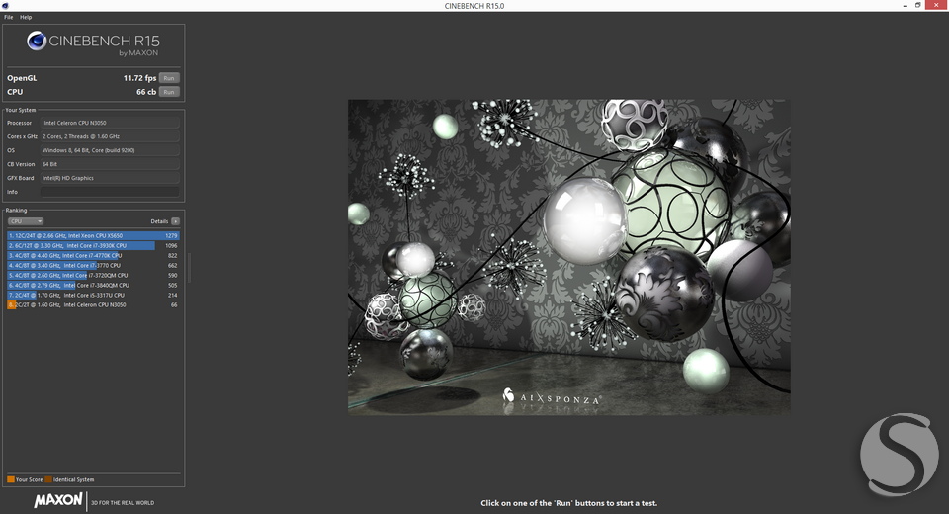The image size is (949, 514).
Task: Click the brown Identical System legend swatch
Action: (x=48, y=479)
